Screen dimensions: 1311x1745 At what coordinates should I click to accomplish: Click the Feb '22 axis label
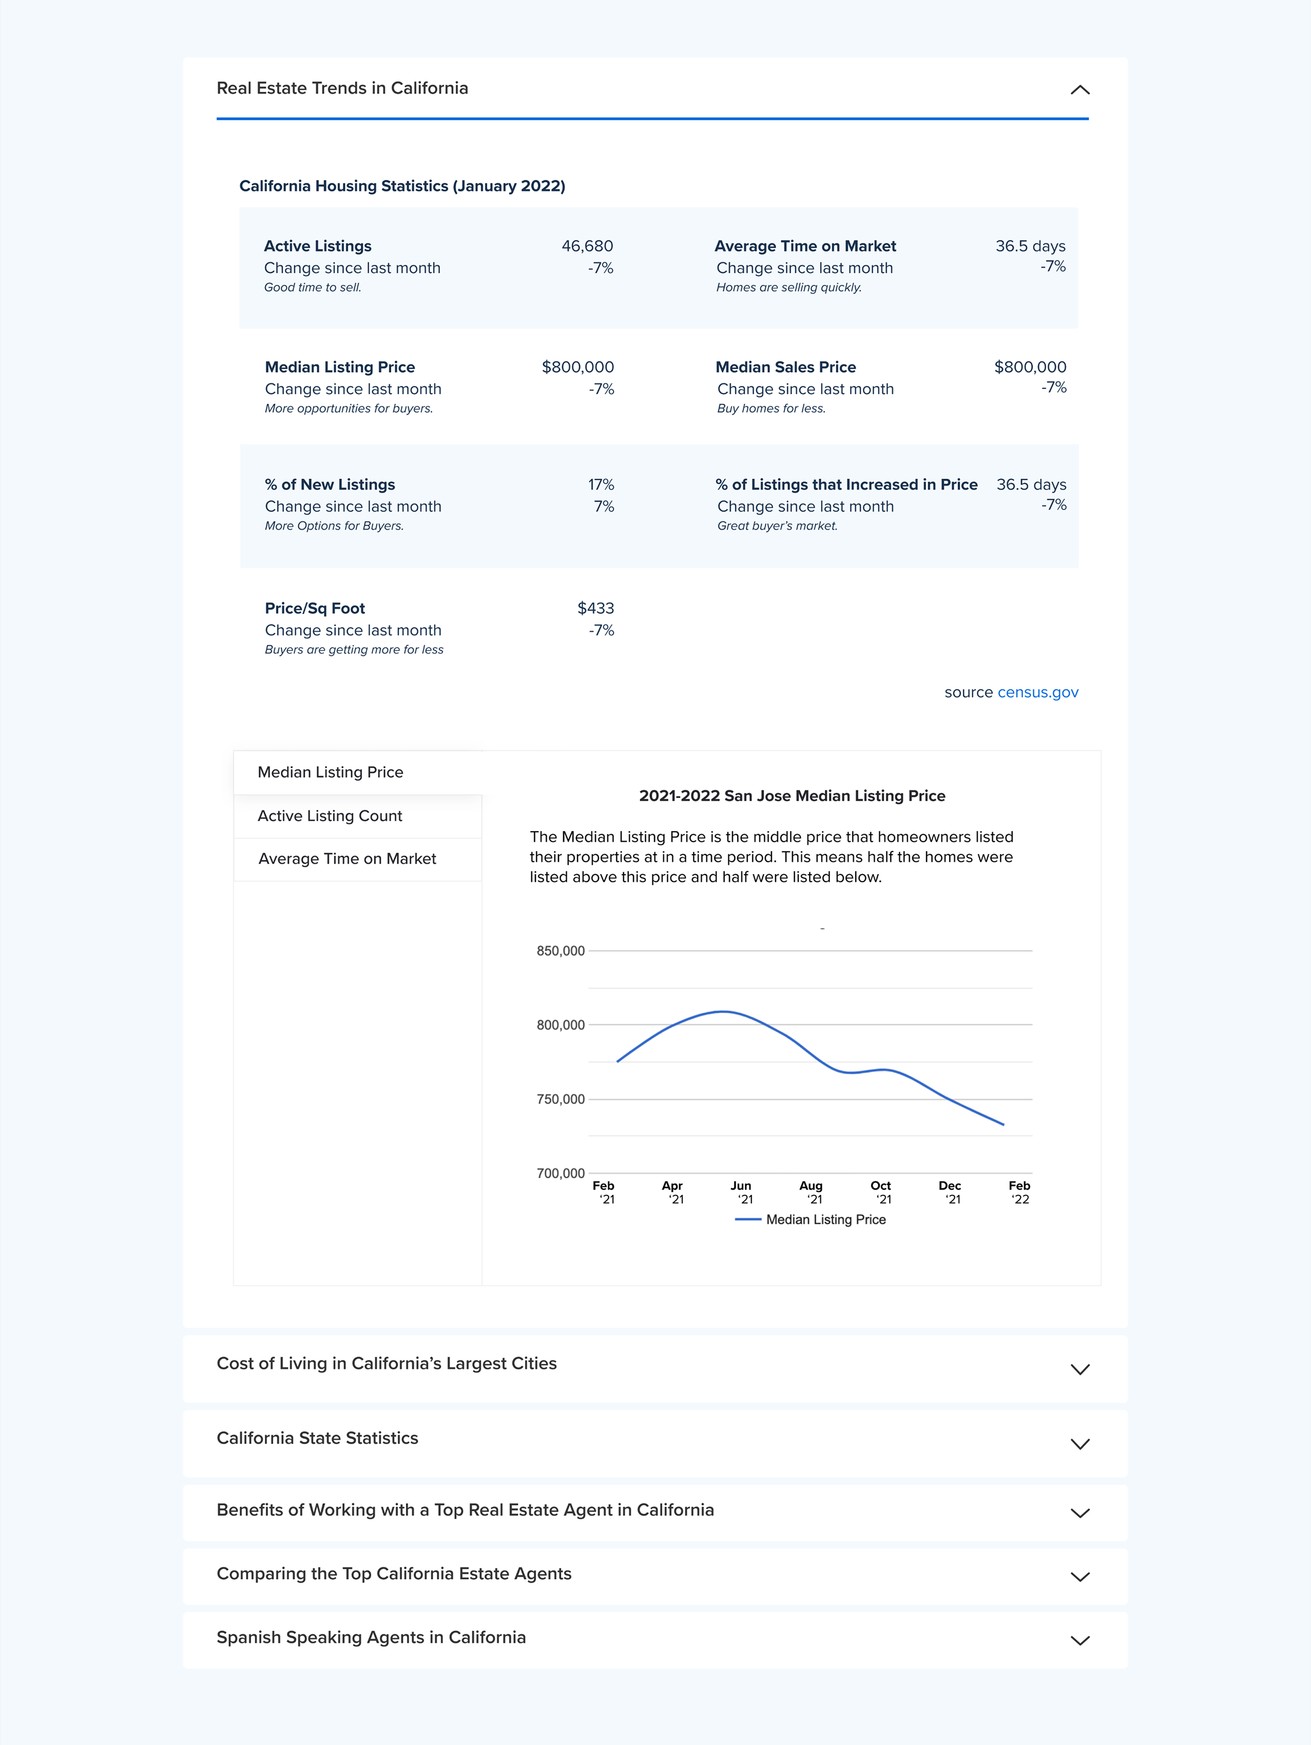pyautogui.click(x=1019, y=1192)
